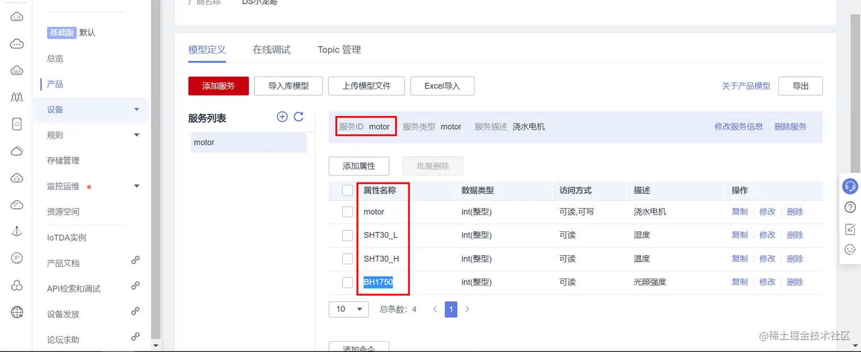Viewport: 861px width, 352px height.
Task: Click the pyramid-shaped icon in the left strip
Action: pyautogui.click(x=17, y=231)
